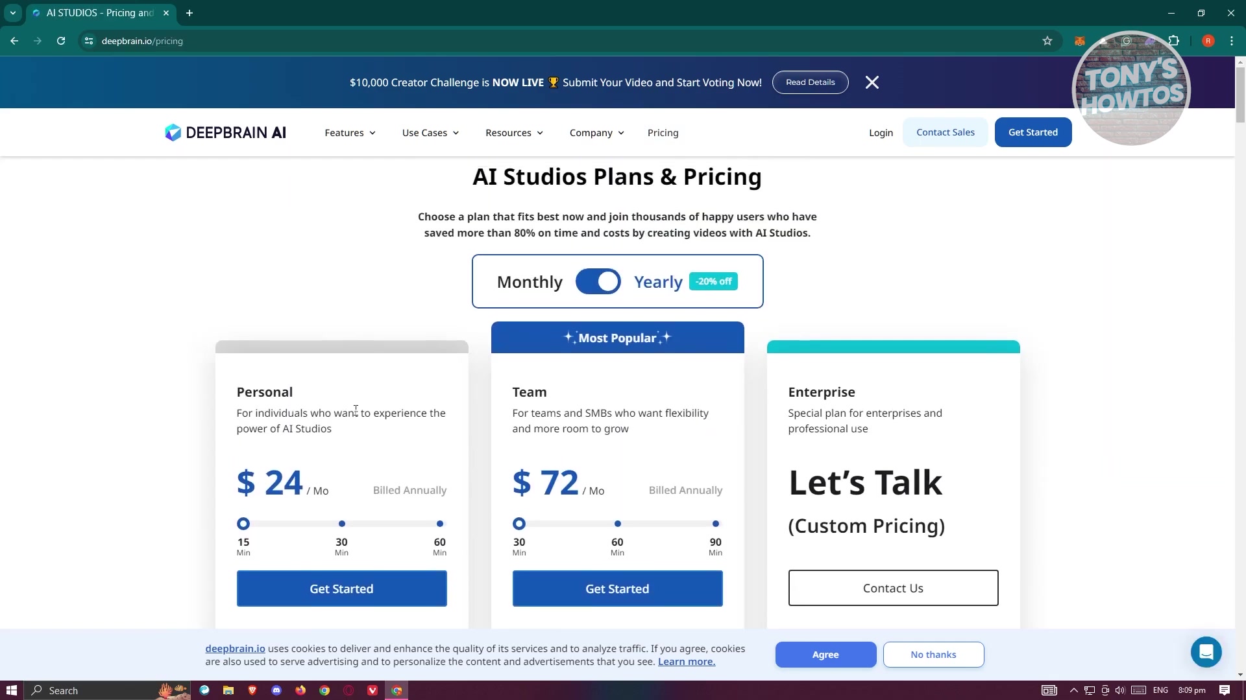Bookmark this page with the star icon
1246x700 pixels.
[x=1047, y=41]
